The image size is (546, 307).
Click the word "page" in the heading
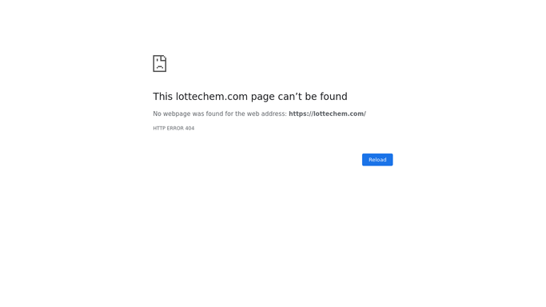click(x=263, y=97)
